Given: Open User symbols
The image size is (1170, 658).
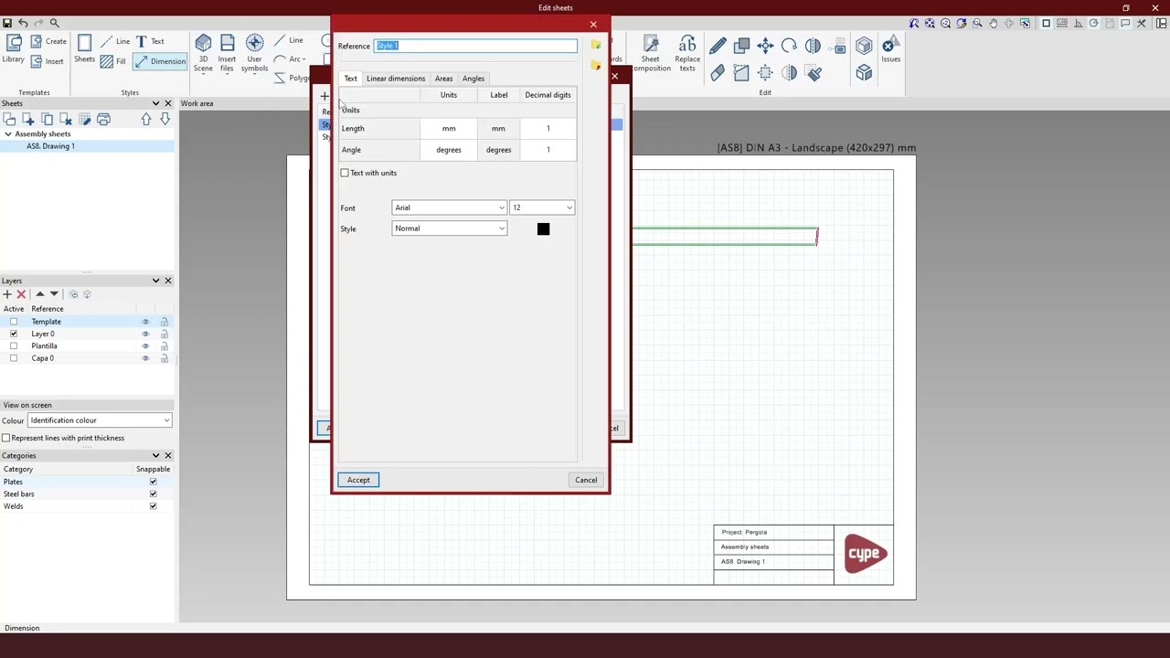Looking at the screenshot, I should tap(255, 53).
